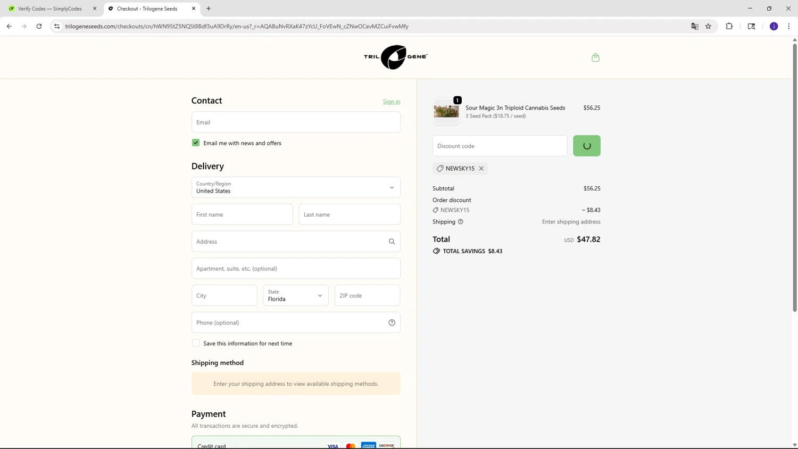Click the browser address bar URL

click(x=237, y=26)
